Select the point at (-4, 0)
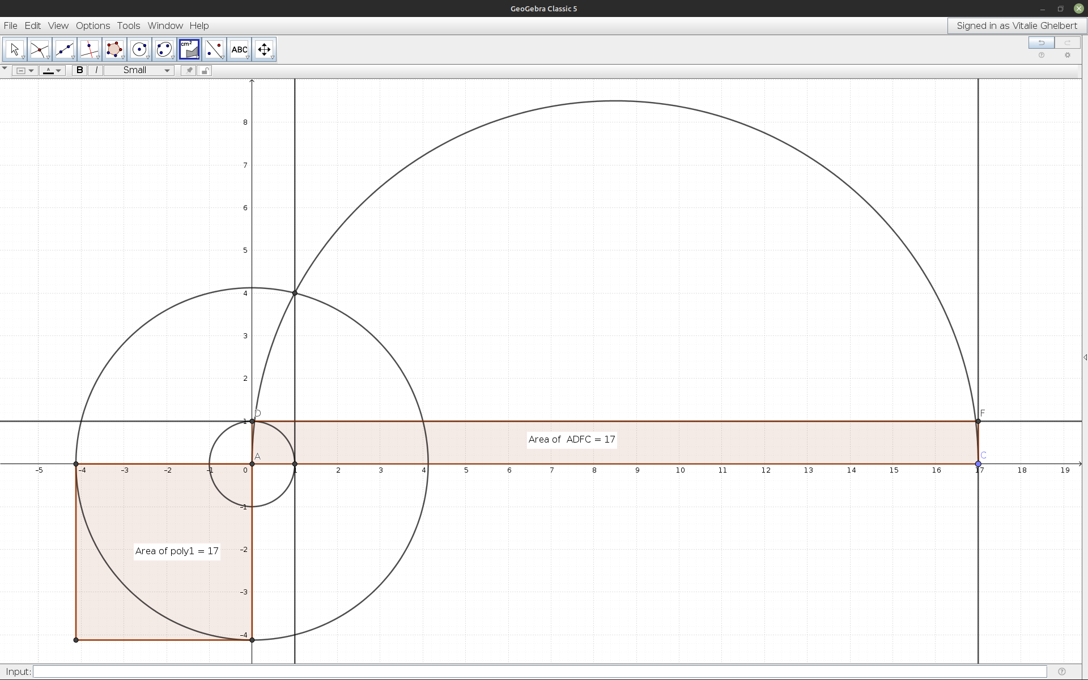1088x680 pixels. [76, 464]
